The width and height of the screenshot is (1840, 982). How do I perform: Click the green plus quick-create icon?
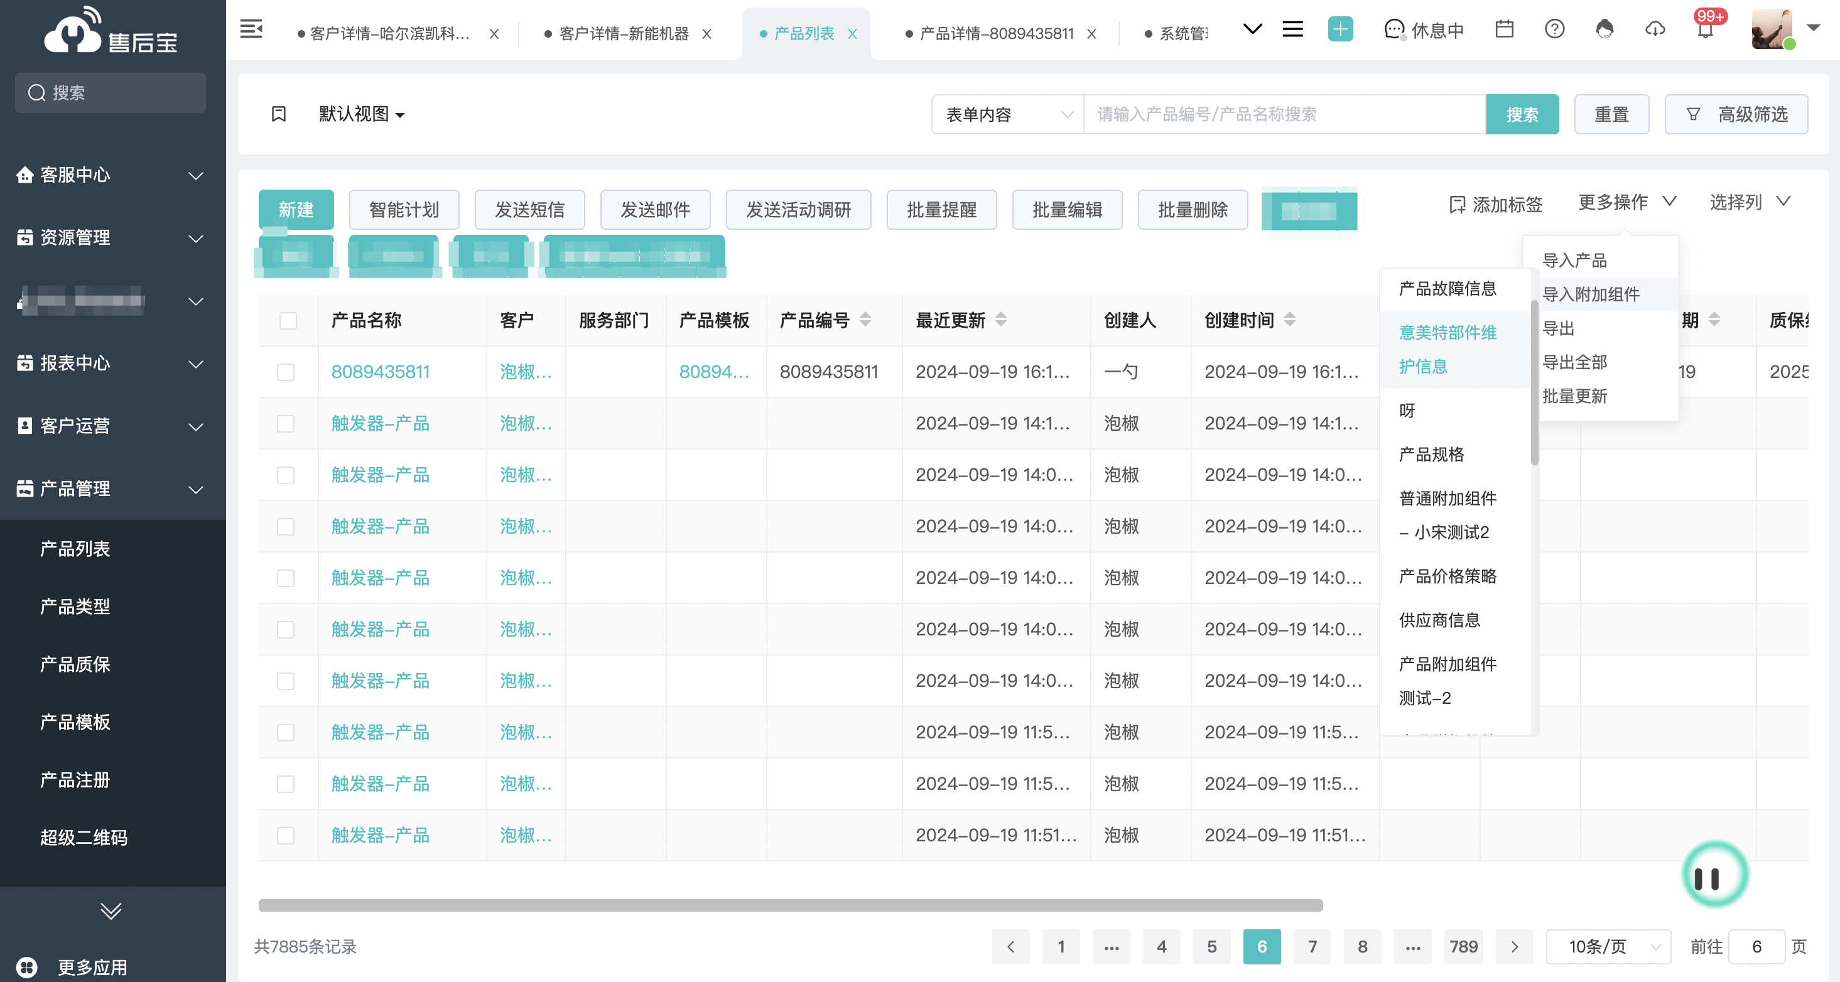click(x=1340, y=30)
